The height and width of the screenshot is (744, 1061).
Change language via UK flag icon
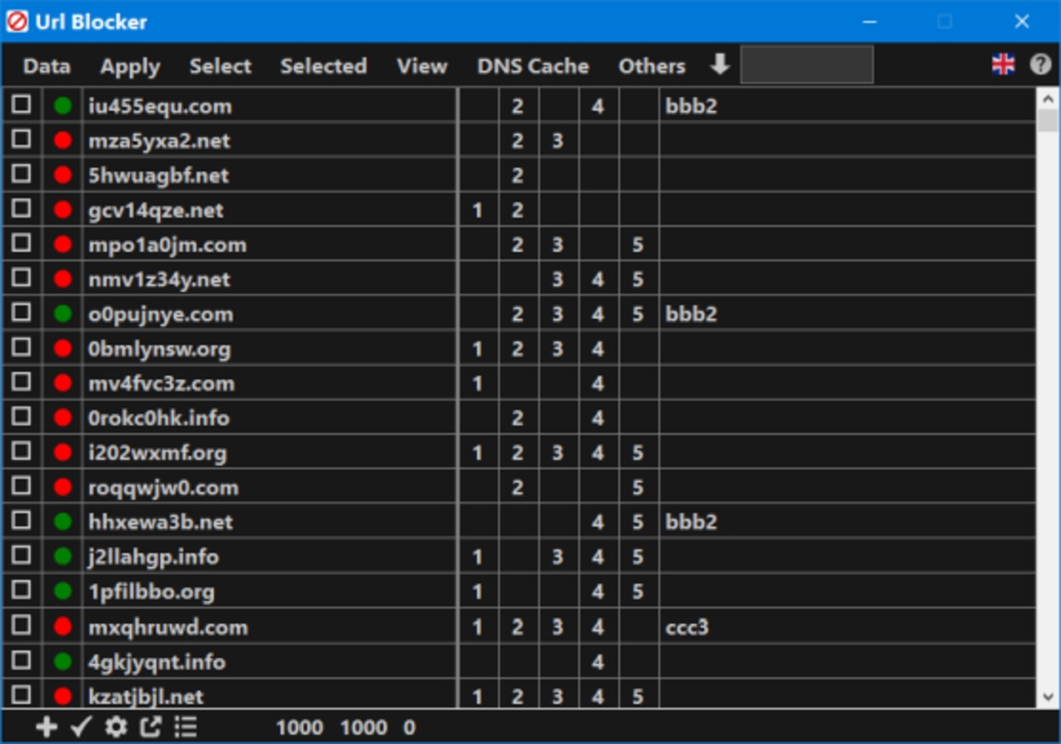click(x=1002, y=65)
